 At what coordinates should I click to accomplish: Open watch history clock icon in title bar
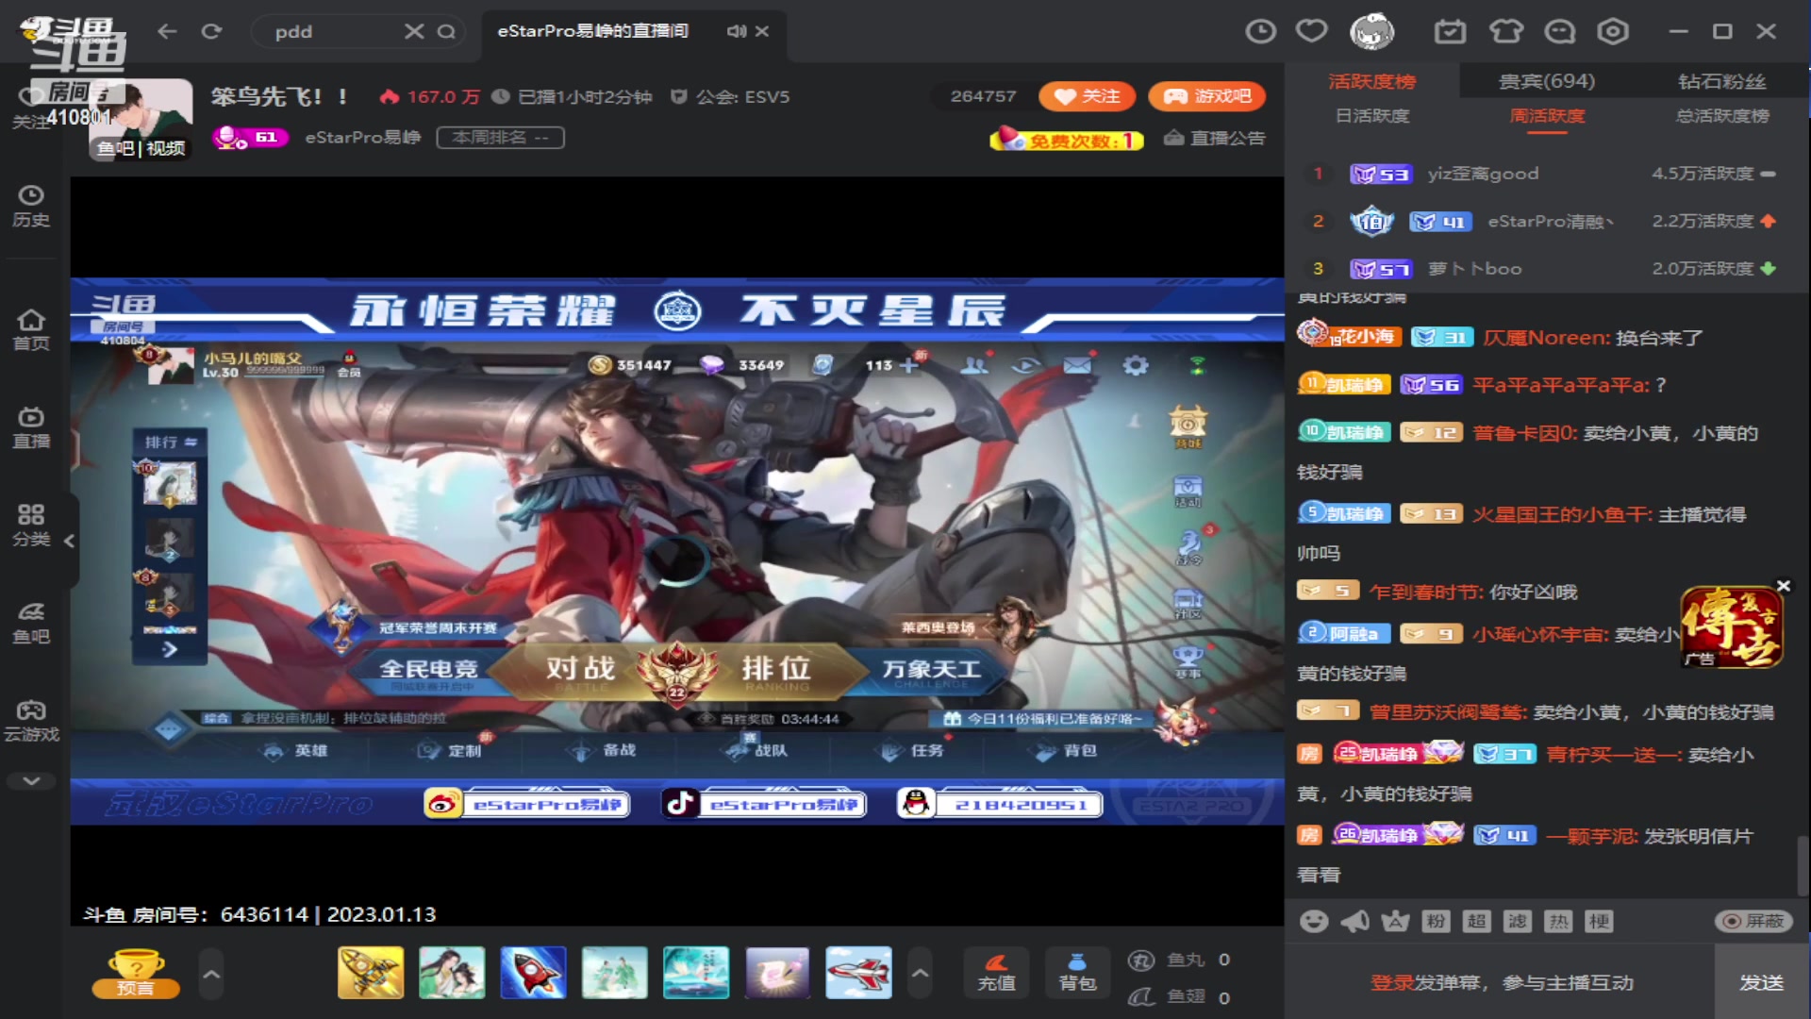[x=1260, y=31]
